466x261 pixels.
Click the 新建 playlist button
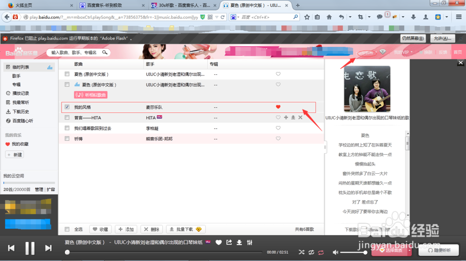tap(14, 155)
